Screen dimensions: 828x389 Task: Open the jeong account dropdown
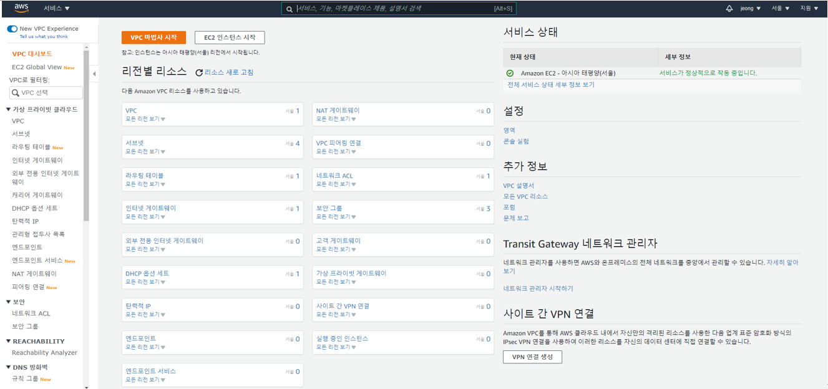coord(751,9)
